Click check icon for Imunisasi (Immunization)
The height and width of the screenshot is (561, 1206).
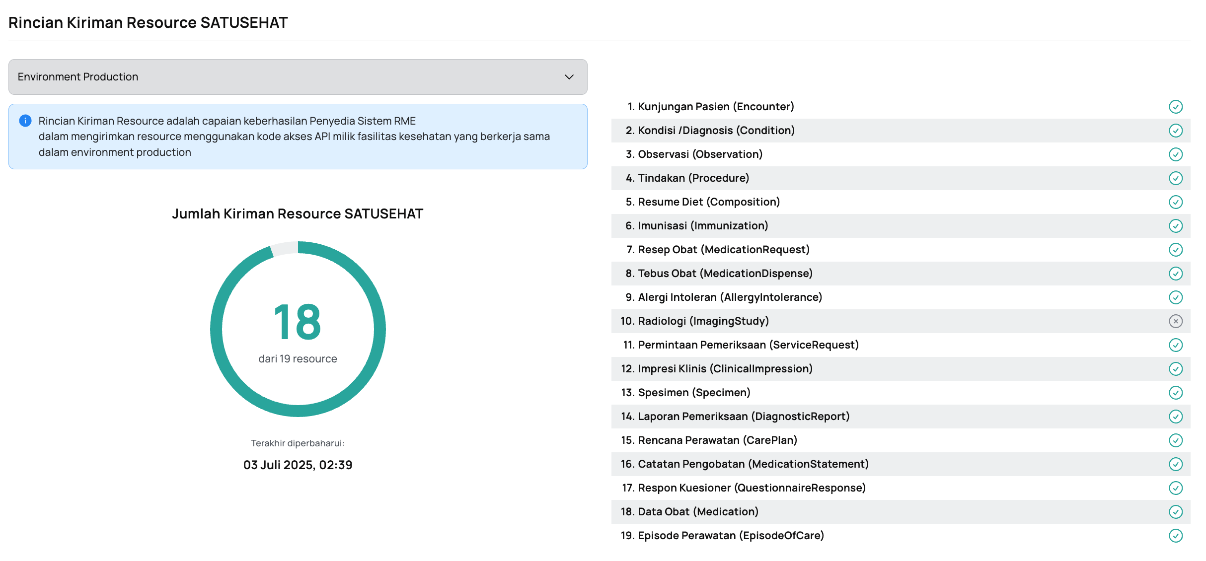[x=1175, y=226]
